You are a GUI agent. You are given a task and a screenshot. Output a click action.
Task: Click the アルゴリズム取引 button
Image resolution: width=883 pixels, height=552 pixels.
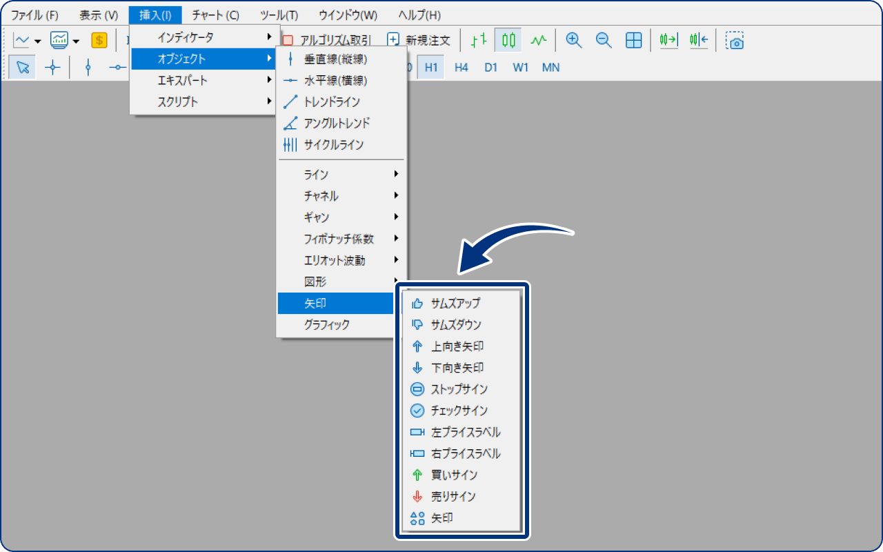336,40
